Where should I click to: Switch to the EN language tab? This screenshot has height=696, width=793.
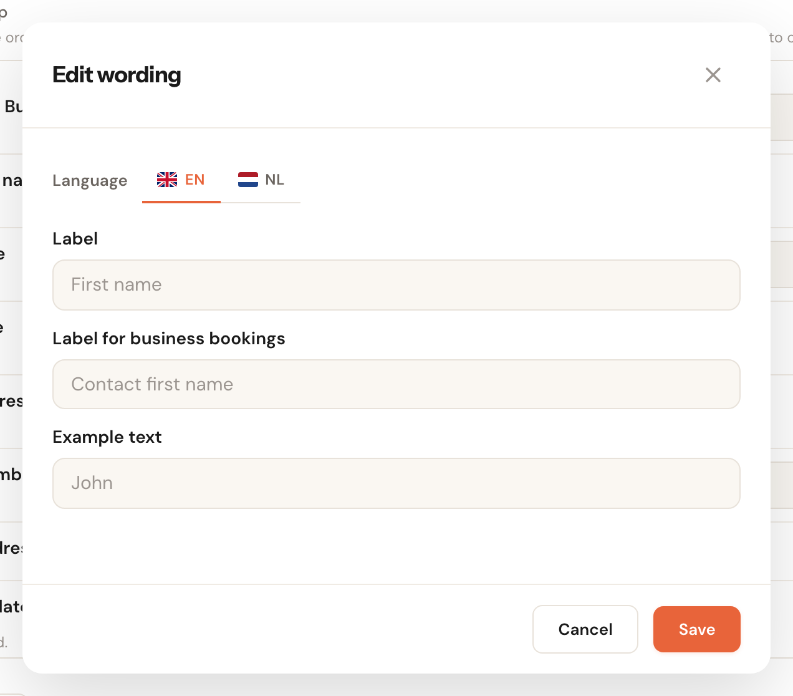181,180
